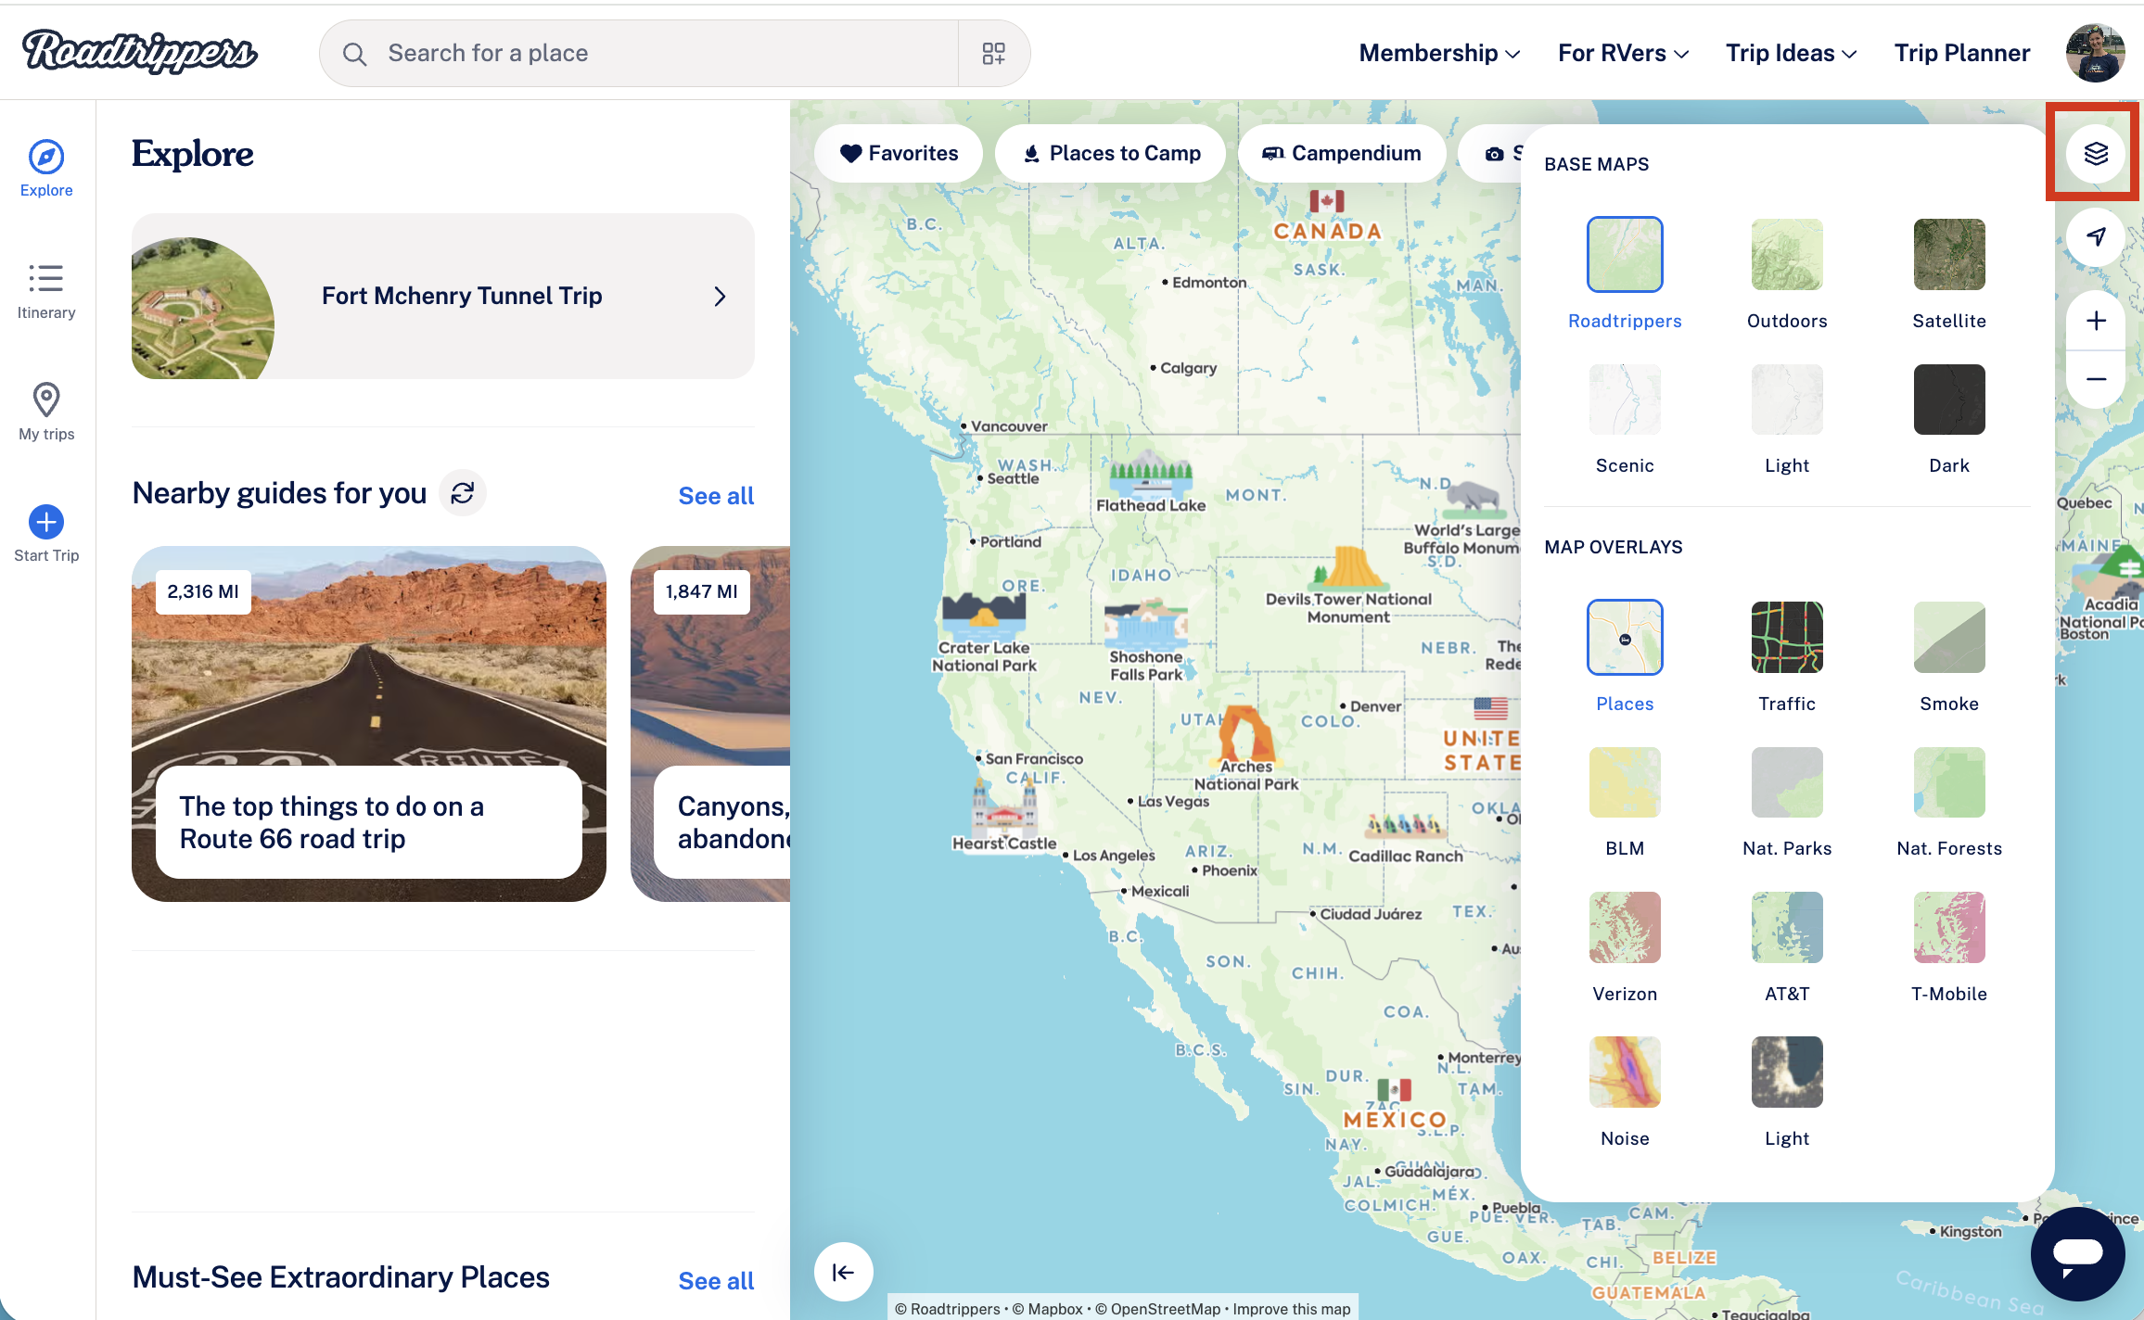Expand Membership dropdown menu
The width and height of the screenshot is (2144, 1320).
point(1439,53)
